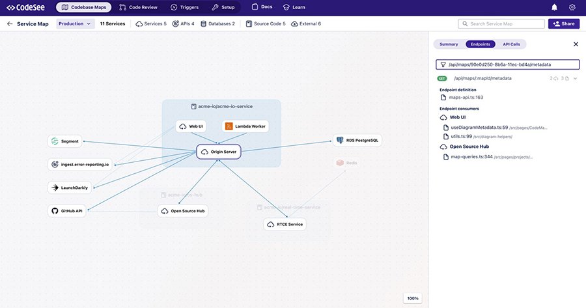Viewport: 586px width, 308px height.
Task: Expand the GET metadata endpoint chevron
Action: [x=575, y=78]
